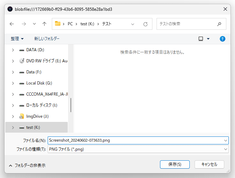Click the navigation pane scrollbar thumb

[x=71, y=105]
